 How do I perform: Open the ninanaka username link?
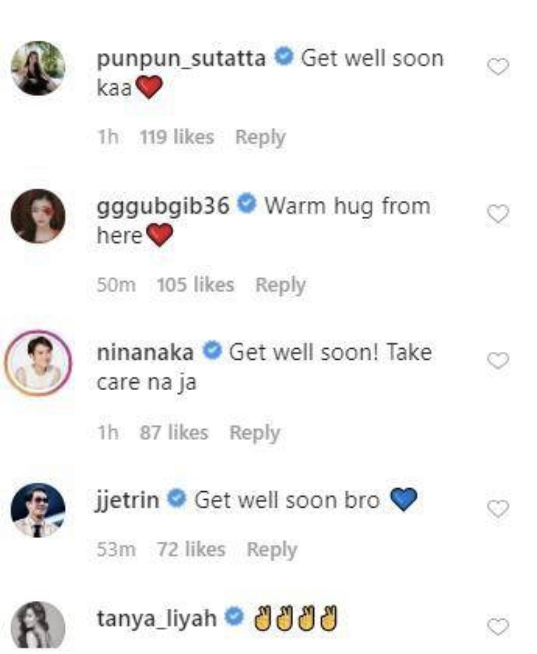[145, 353]
